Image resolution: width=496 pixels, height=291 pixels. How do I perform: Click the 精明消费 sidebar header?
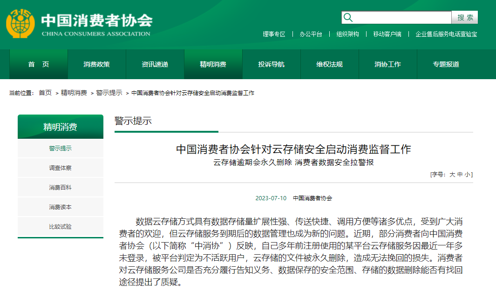point(61,127)
